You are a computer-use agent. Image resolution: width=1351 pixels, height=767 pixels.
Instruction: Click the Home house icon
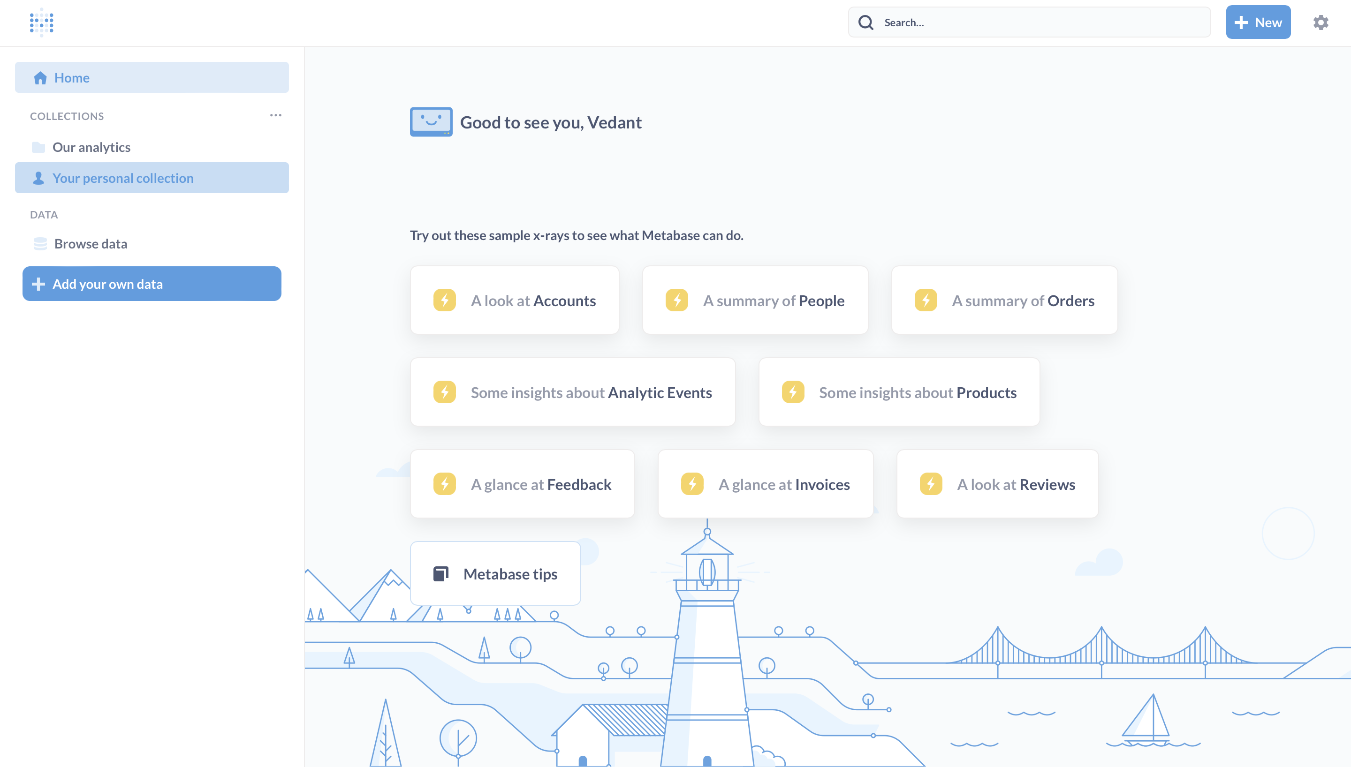pyautogui.click(x=40, y=78)
